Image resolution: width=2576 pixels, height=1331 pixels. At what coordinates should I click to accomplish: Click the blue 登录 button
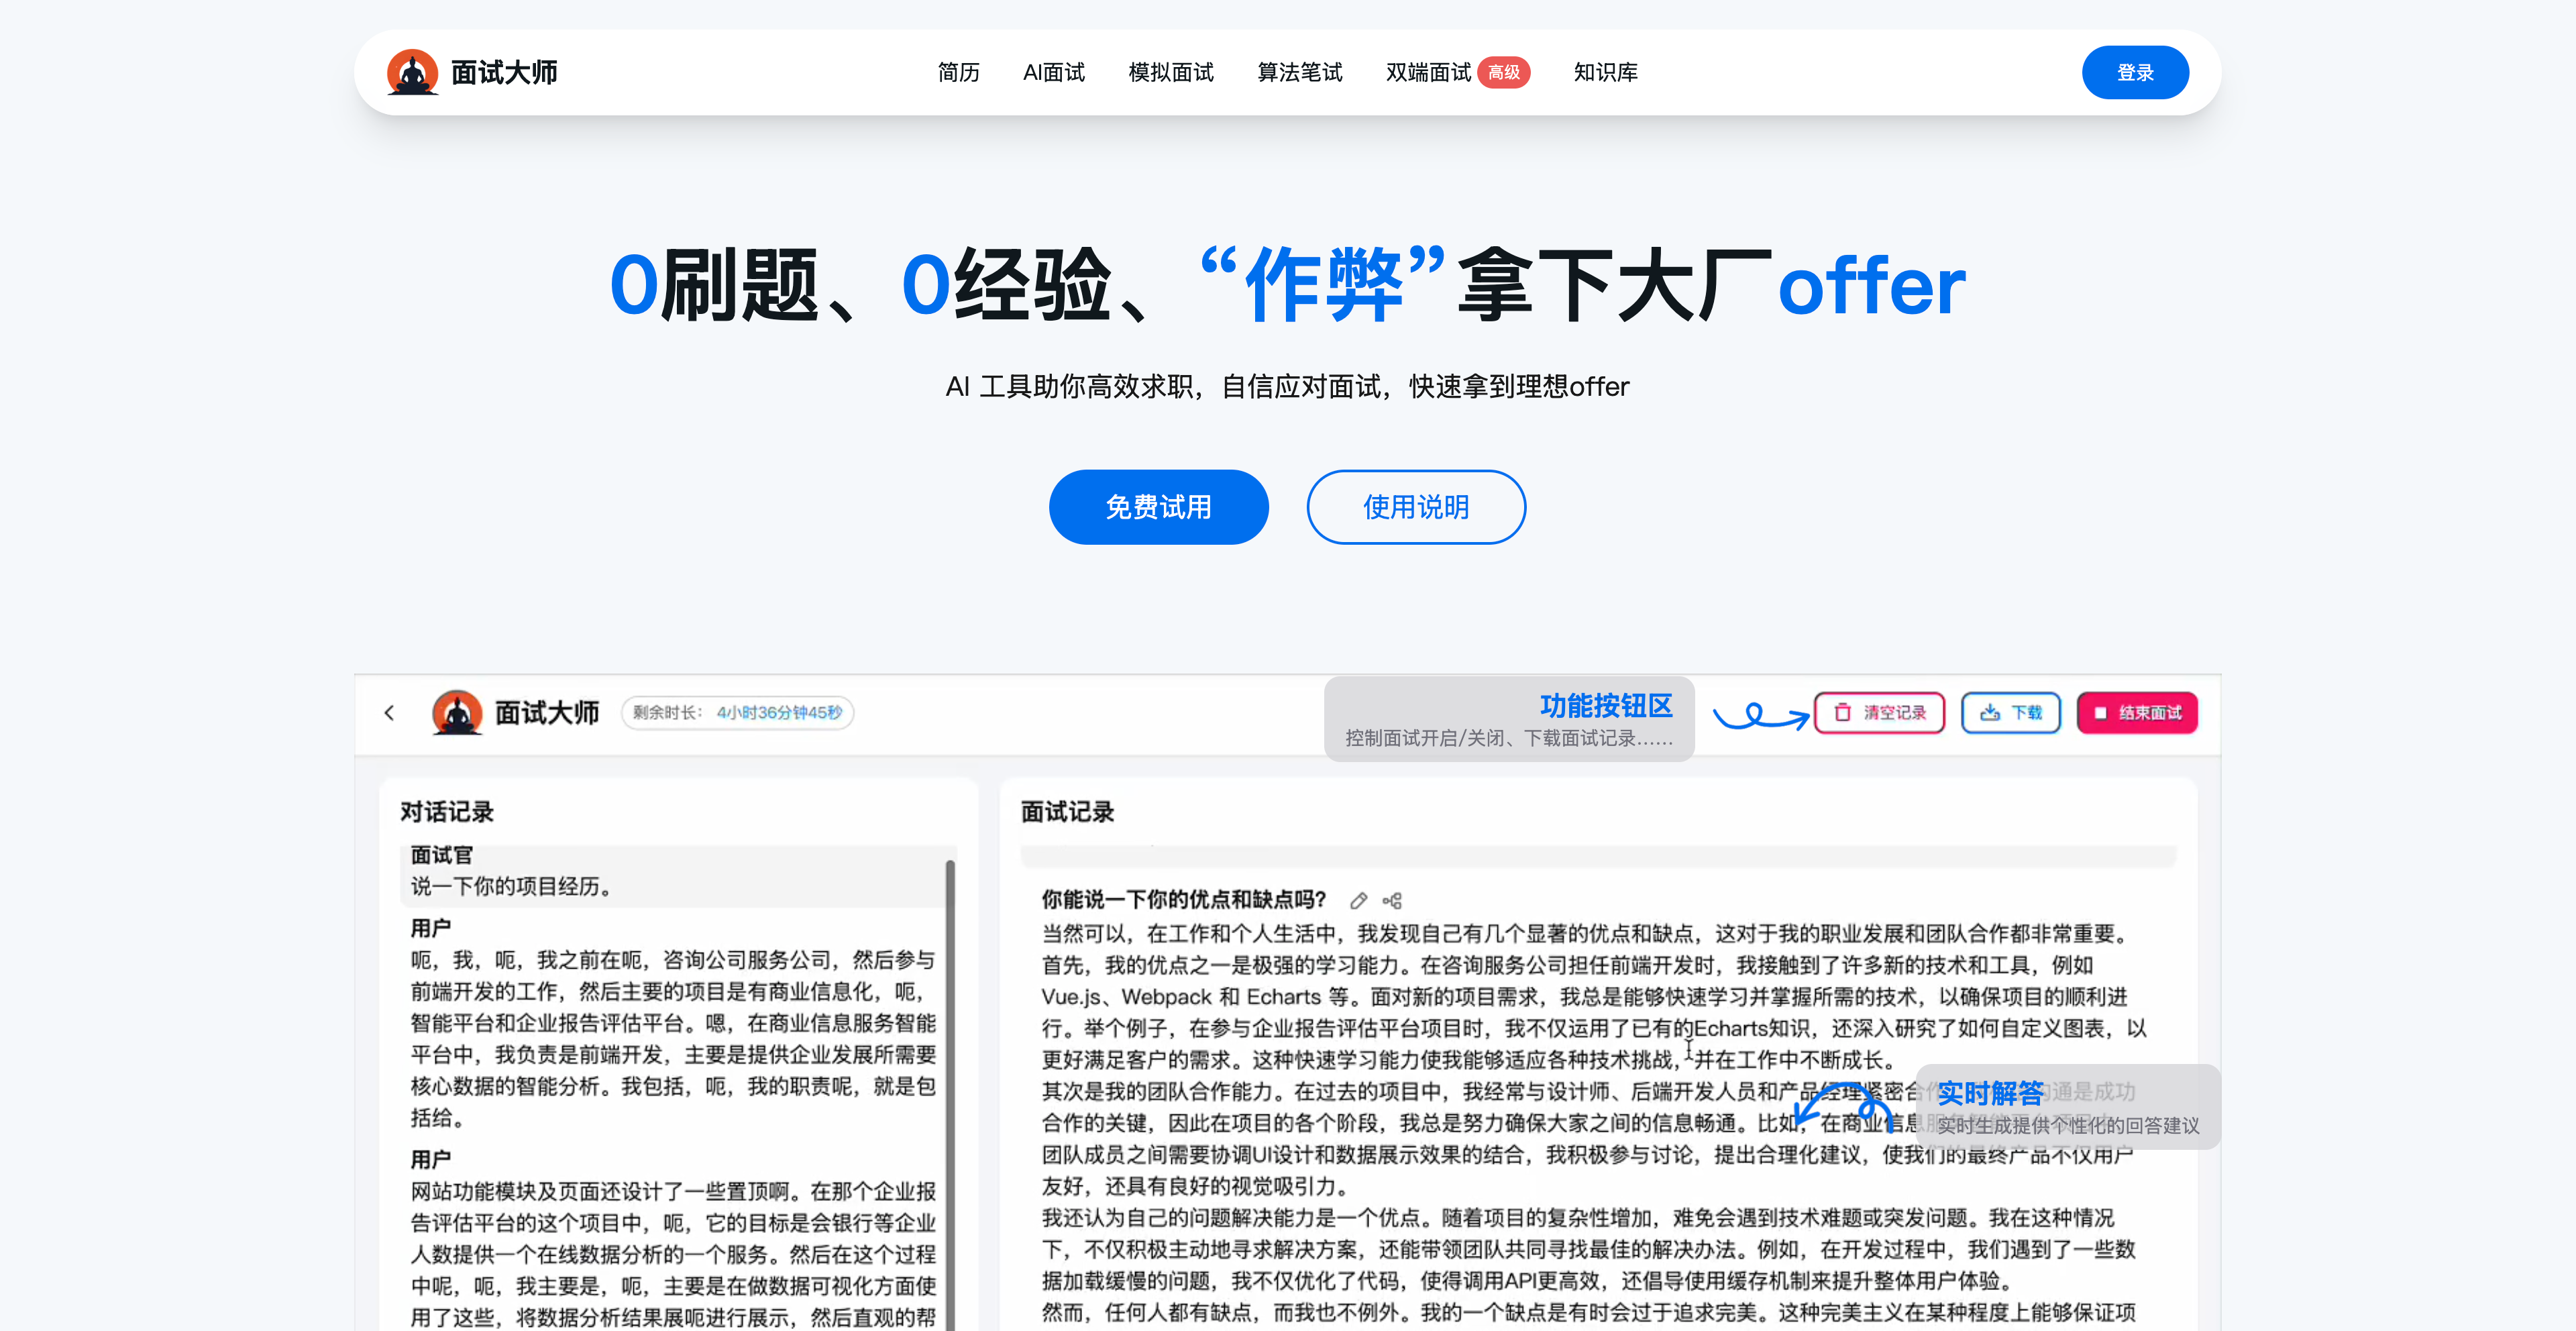click(x=2134, y=72)
